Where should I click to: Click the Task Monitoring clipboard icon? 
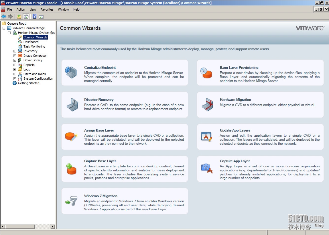tap(20, 46)
